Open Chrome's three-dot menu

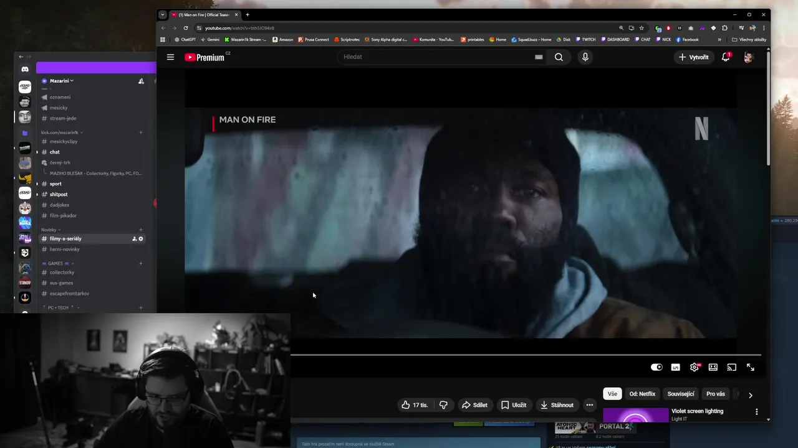click(764, 28)
